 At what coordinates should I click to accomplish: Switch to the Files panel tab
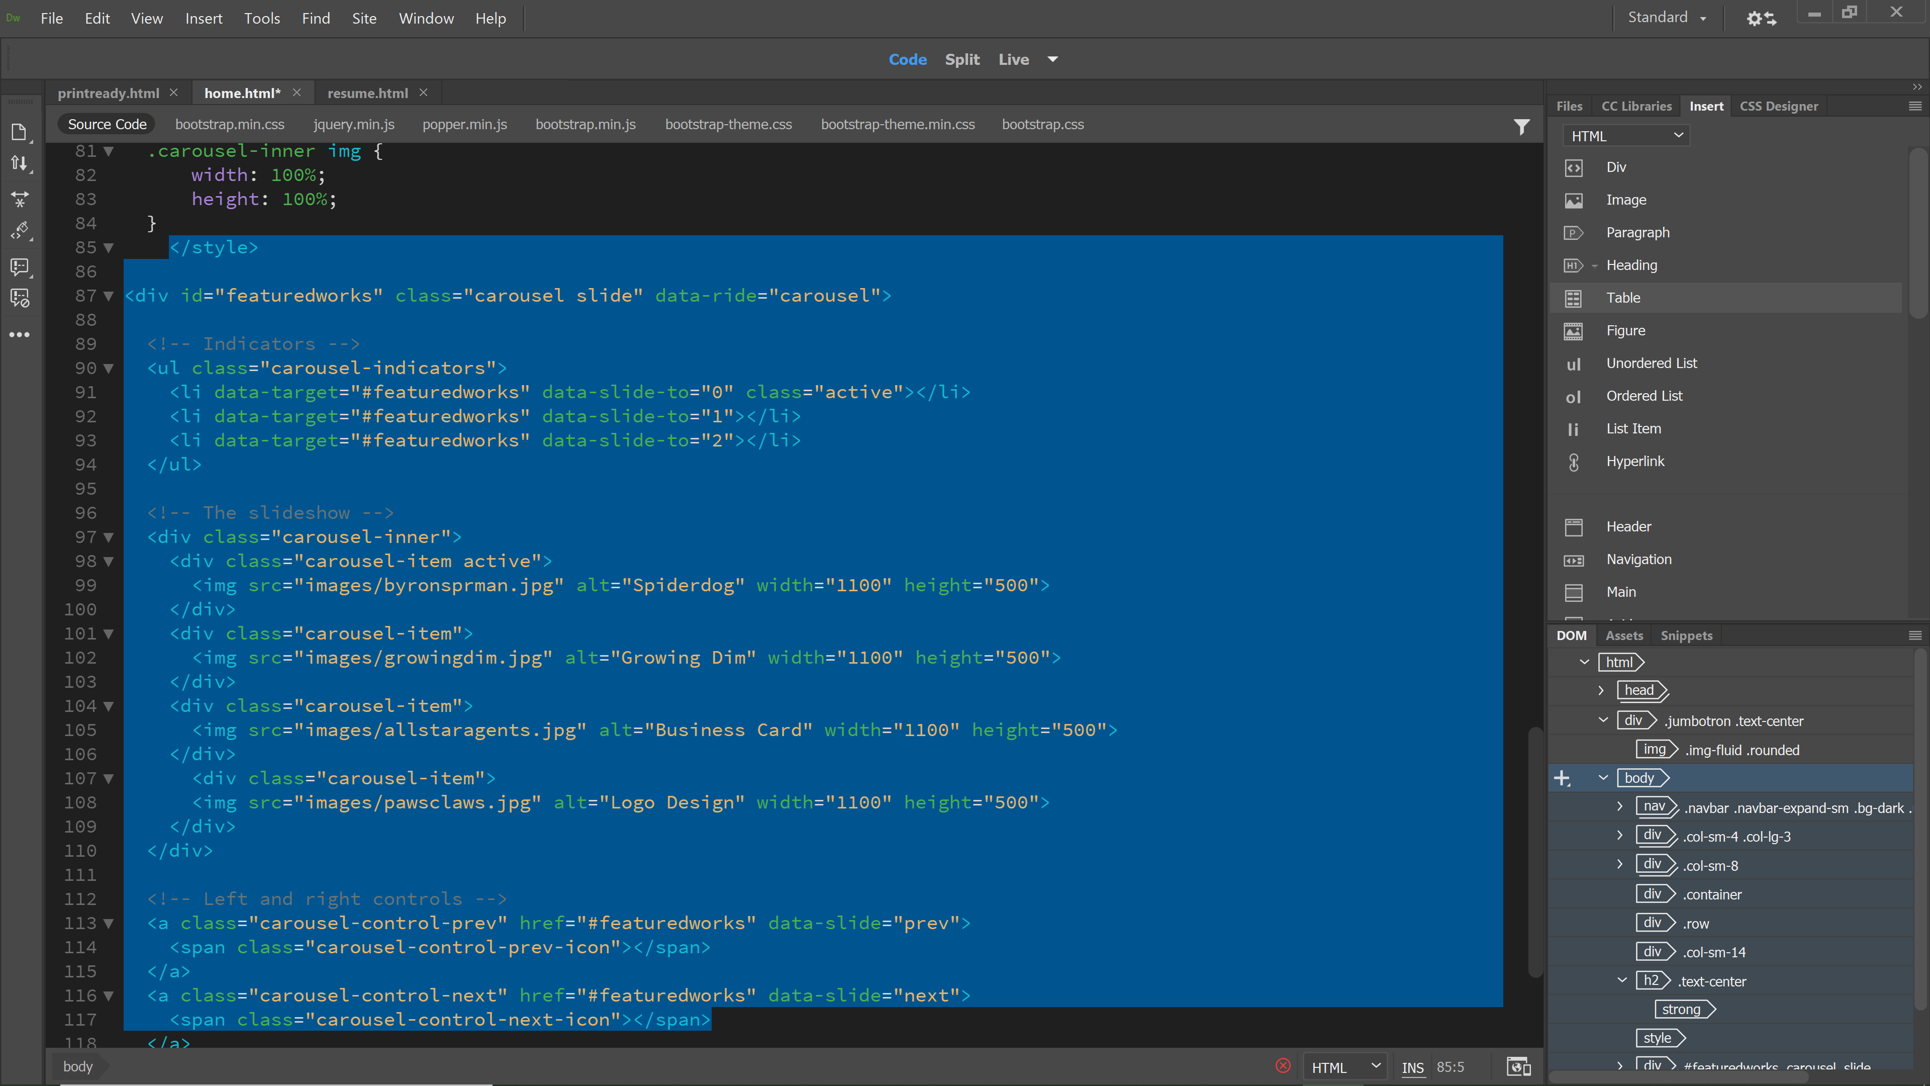click(1569, 107)
